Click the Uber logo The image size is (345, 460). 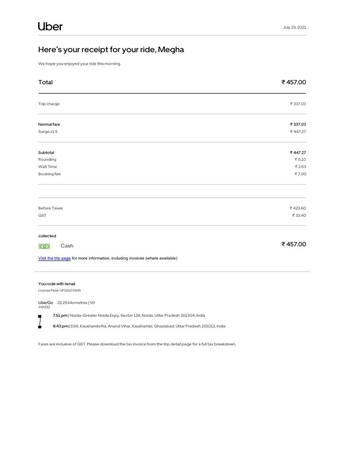click(50, 27)
